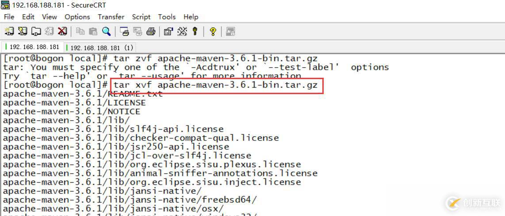Image resolution: width=505 pixels, height=216 pixels.
Task: Open the Help menu
Action: 191,17
